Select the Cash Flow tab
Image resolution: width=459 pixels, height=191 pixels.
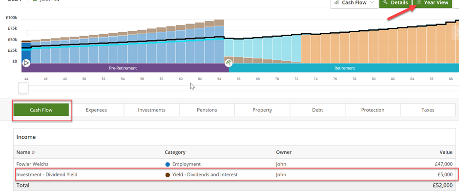(x=41, y=110)
